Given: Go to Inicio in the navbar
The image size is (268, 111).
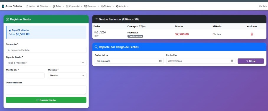Looking at the screenshot, I should tap(30, 6).
